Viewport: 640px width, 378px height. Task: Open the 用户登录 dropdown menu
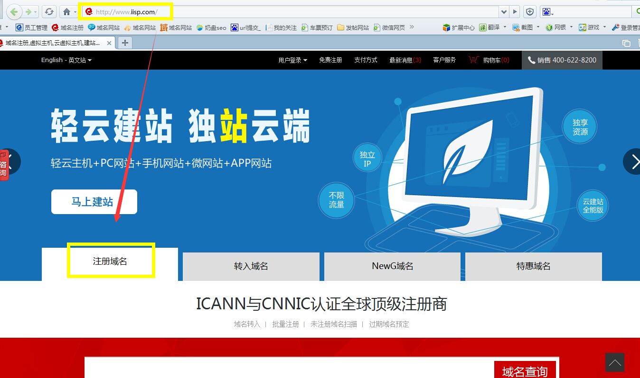(291, 60)
